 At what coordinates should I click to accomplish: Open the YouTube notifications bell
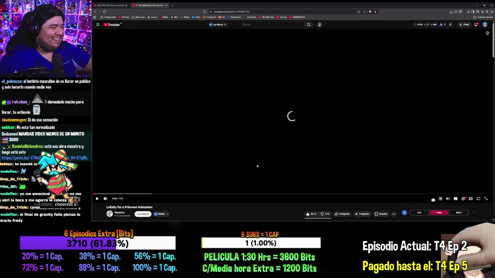click(476, 25)
